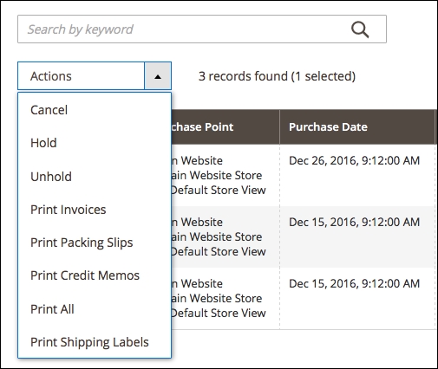Click the last row's Dec 15, 2016 date
Screen dimensions: 438x369
point(354,283)
